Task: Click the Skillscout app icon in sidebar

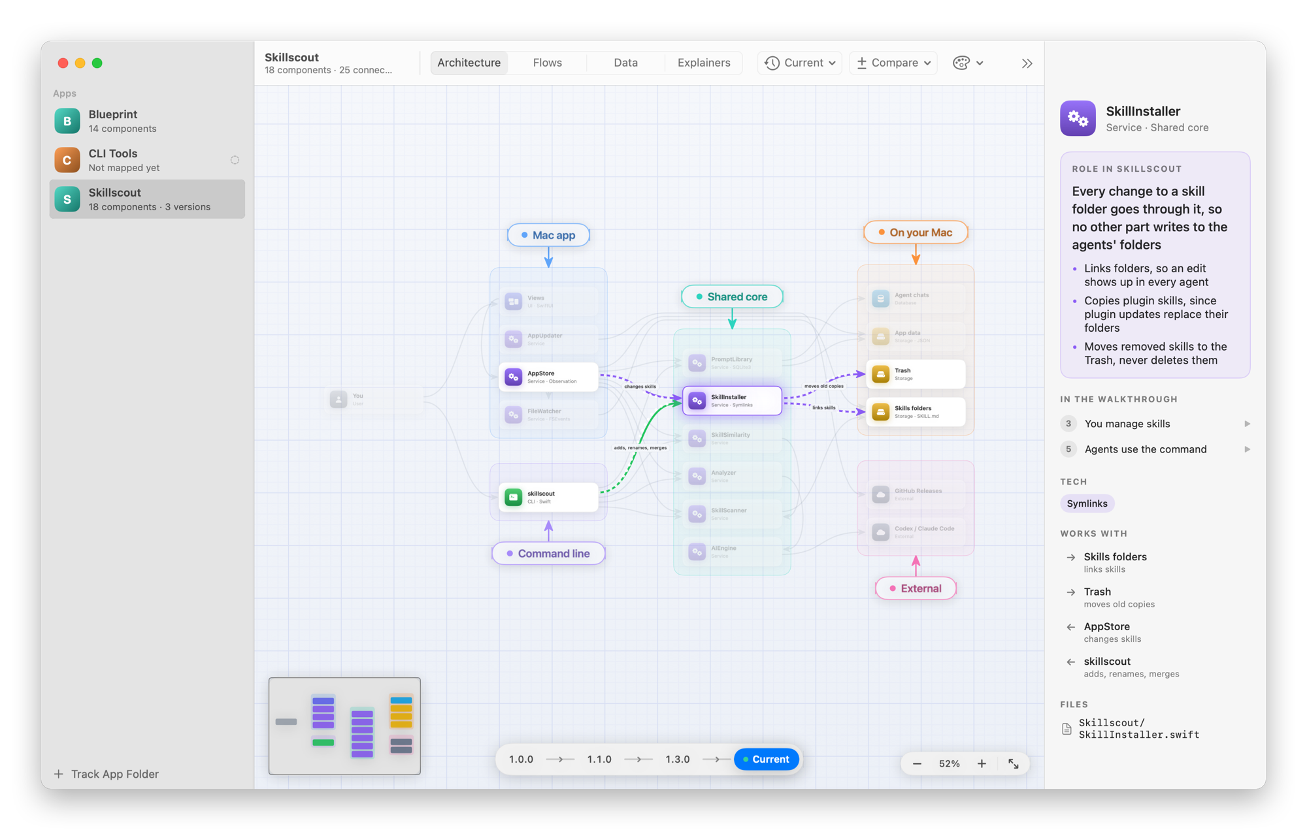Action: tap(67, 199)
